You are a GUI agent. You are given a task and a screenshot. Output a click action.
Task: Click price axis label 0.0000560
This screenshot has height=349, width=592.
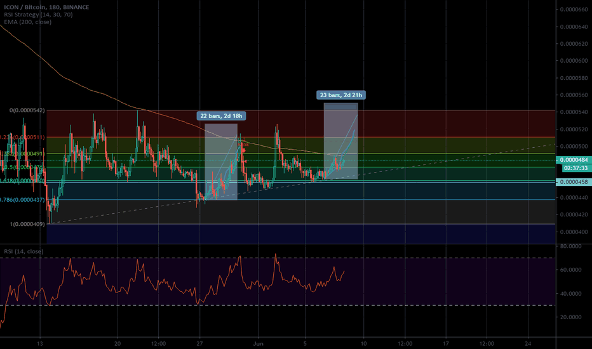(574, 95)
